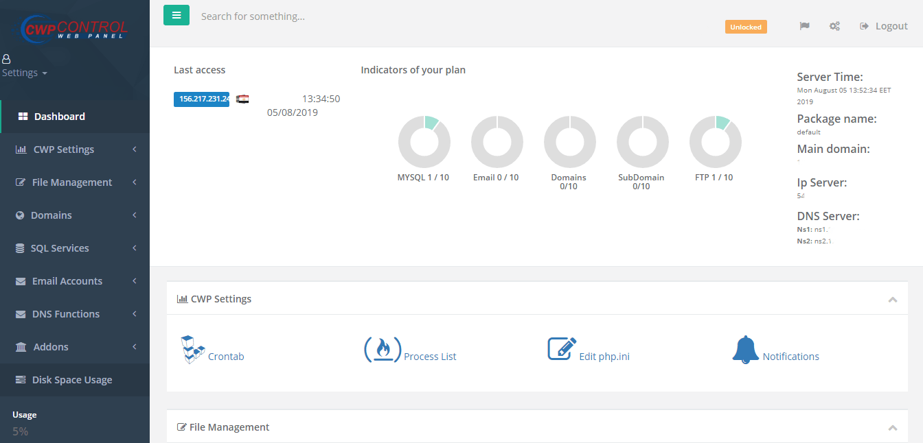This screenshot has width=923, height=443.
Task: Open the Edit php.ini link
Action: click(604, 357)
